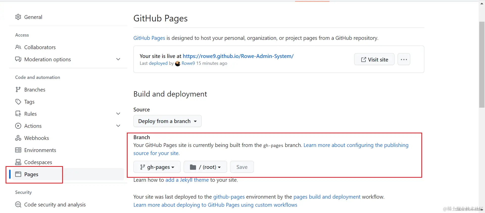Click the Codespaces icon
Screen dimensions: 485x213
click(x=18, y=162)
